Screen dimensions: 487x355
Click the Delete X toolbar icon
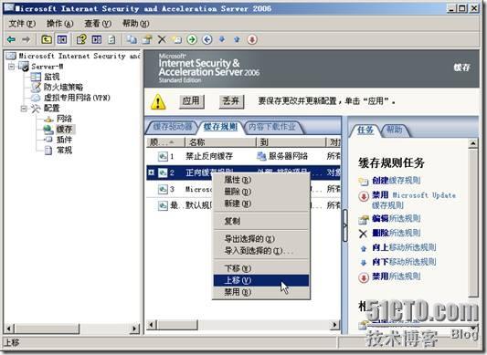(162, 39)
